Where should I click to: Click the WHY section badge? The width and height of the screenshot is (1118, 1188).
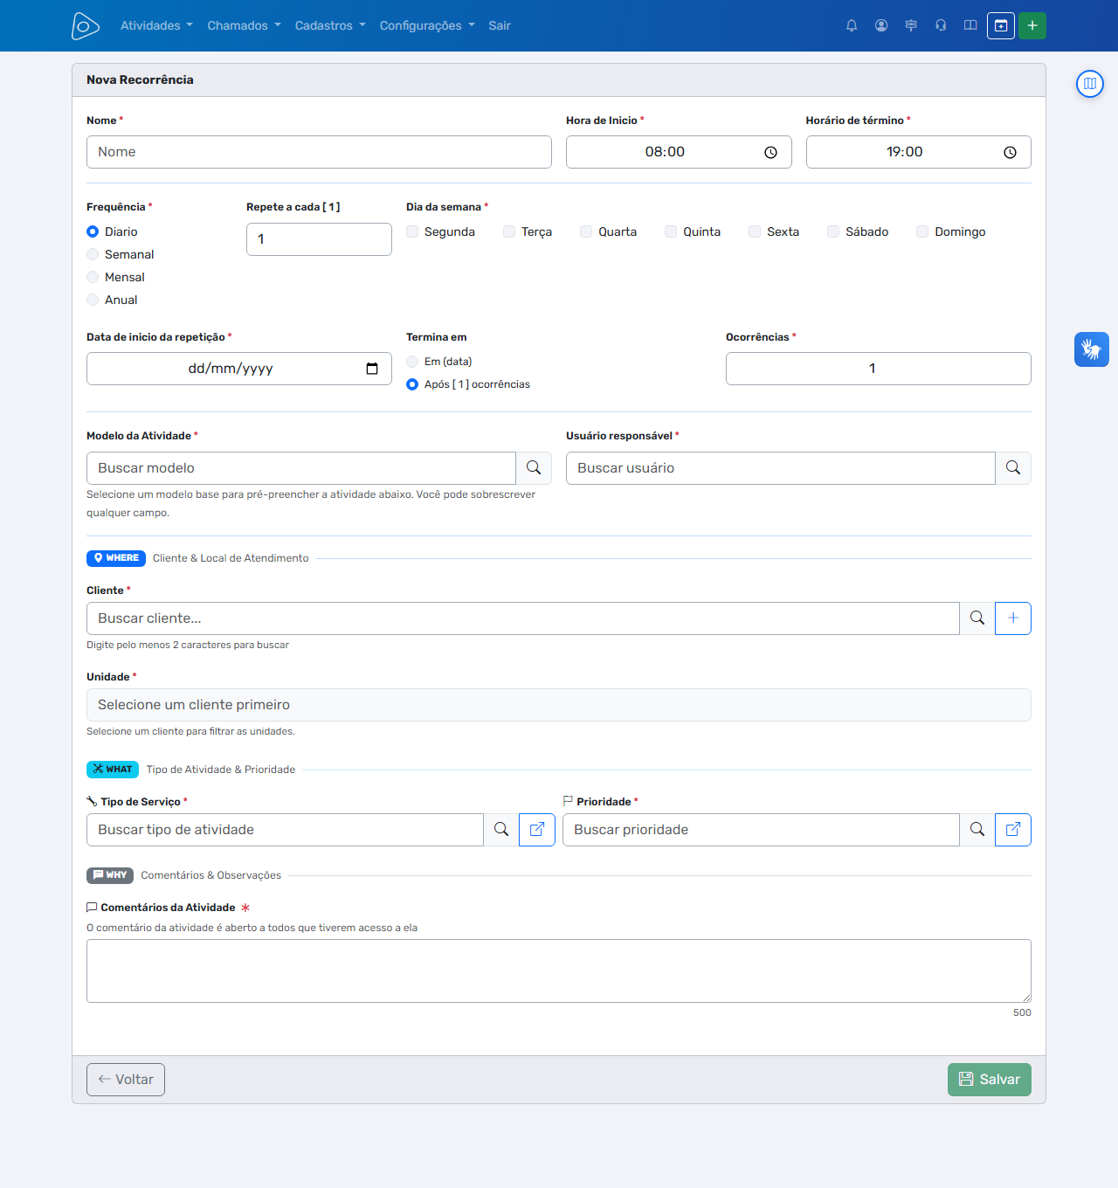tap(110, 875)
